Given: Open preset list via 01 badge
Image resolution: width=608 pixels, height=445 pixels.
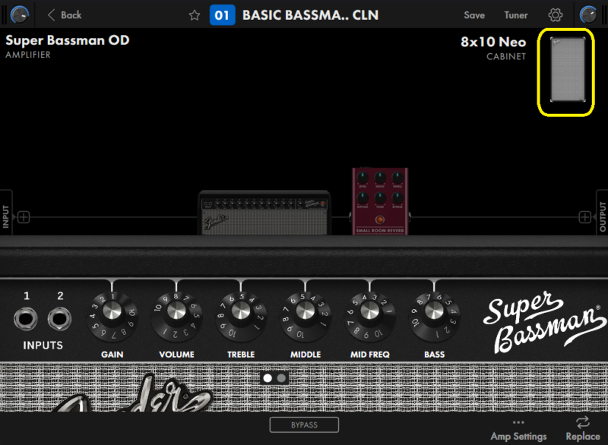Looking at the screenshot, I should [x=222, y=15].
